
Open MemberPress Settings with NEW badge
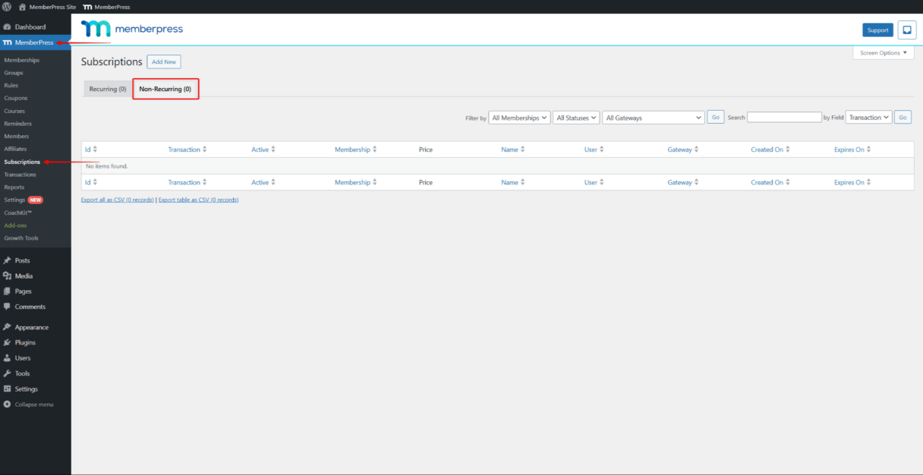click(x=24, y=200)
